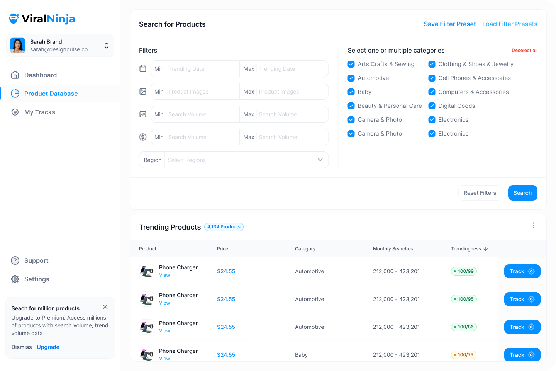Toggle the Digital Goods checkbox
The height and width of the screenshot is (371, 556).
(432, 106)
